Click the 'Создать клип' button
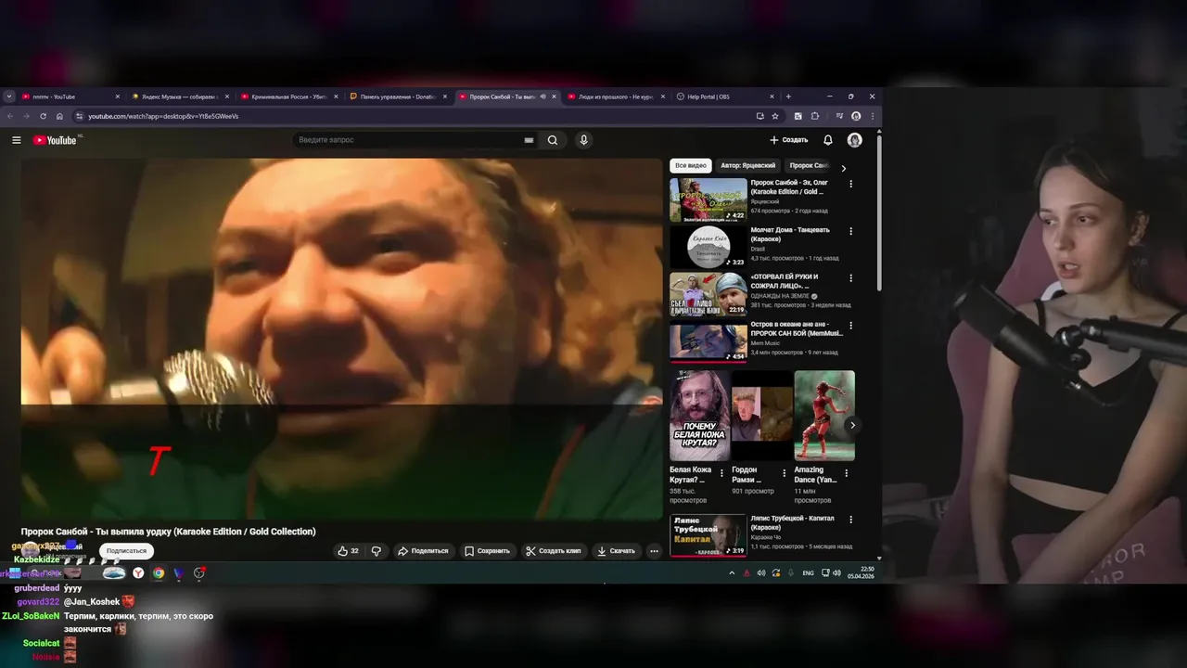This screenshot has height=668, width=1187. (554, 551)
